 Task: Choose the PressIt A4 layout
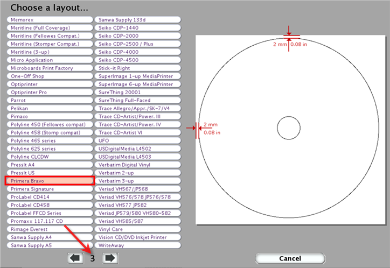pyautogui.click(x=50, y=165)
